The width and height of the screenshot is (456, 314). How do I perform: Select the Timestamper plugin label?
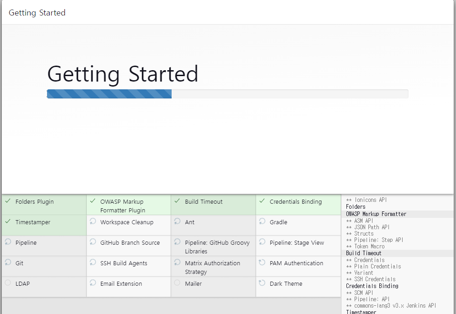click(x=33, y=222)
